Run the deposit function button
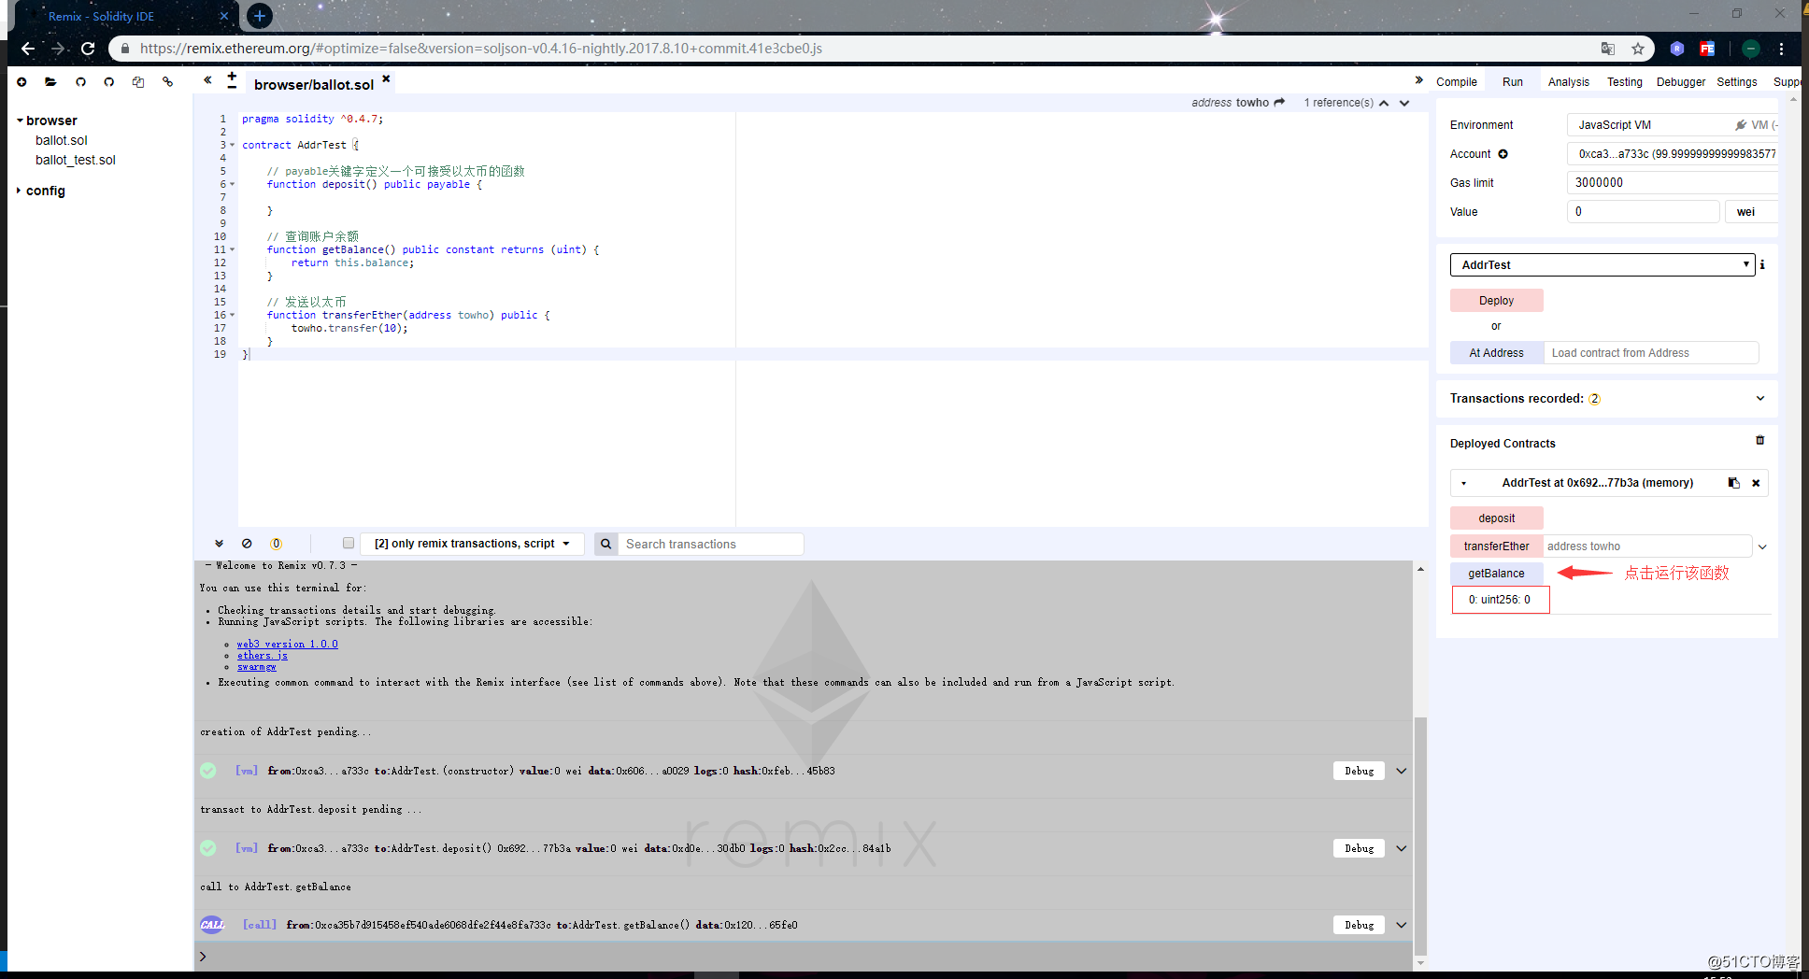 click(1497, 518)
